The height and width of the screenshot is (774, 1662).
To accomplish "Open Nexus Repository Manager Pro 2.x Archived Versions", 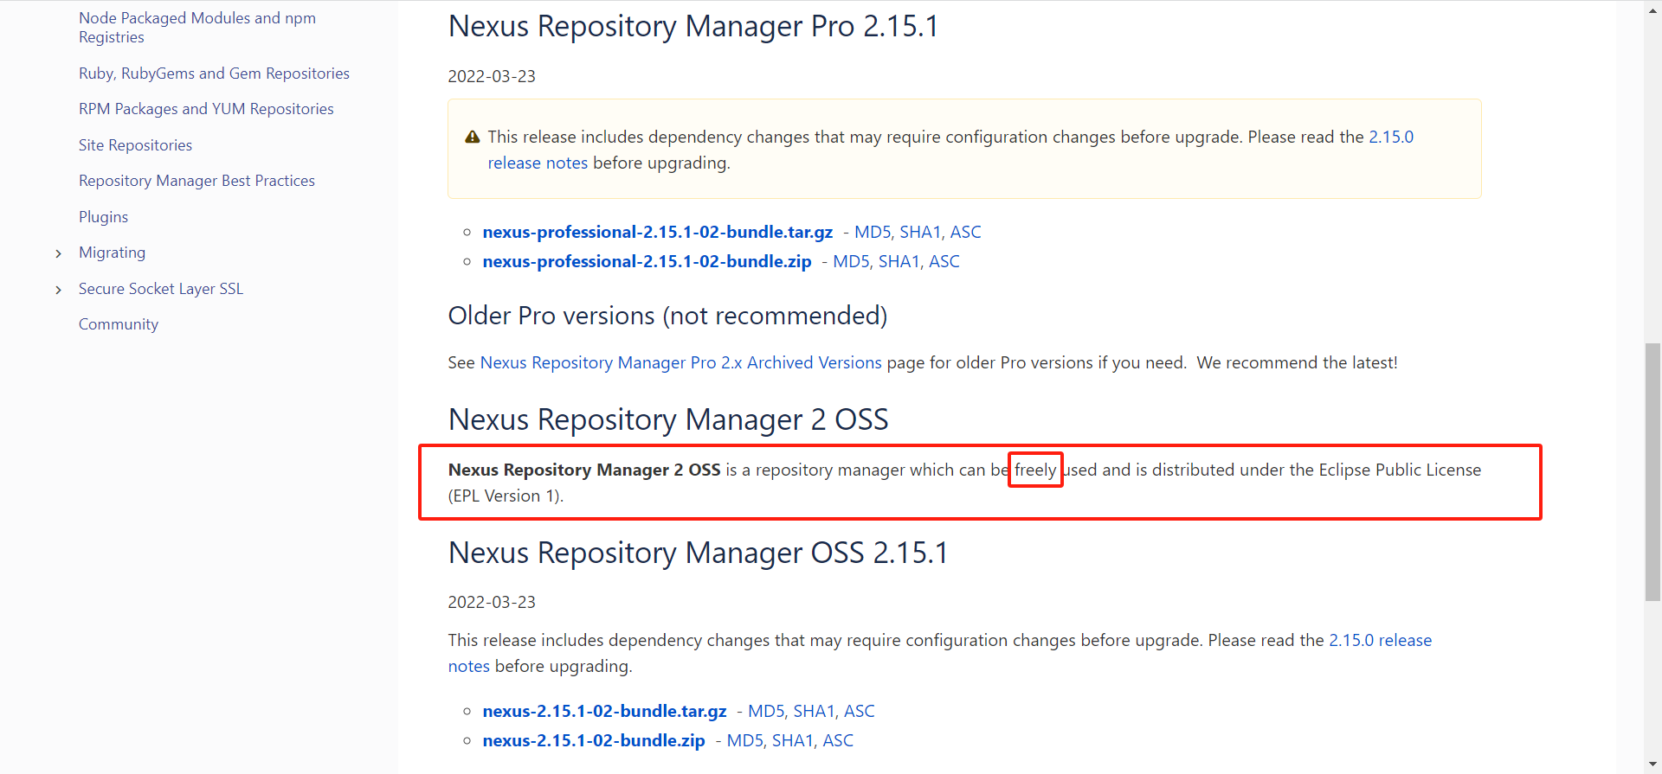I will point(681,362).
